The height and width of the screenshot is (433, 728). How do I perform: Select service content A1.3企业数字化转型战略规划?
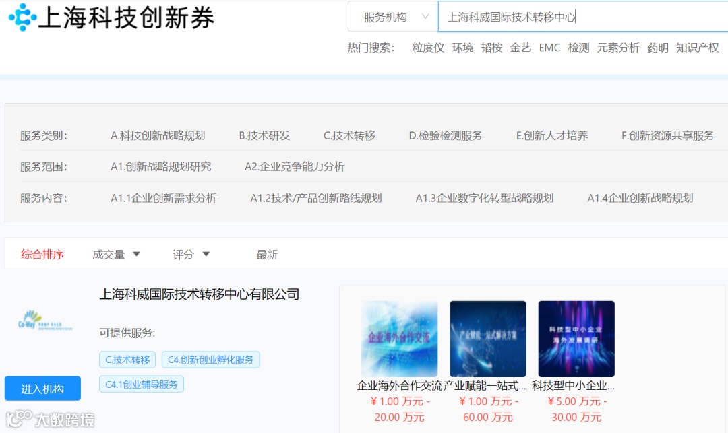[484, 198]
